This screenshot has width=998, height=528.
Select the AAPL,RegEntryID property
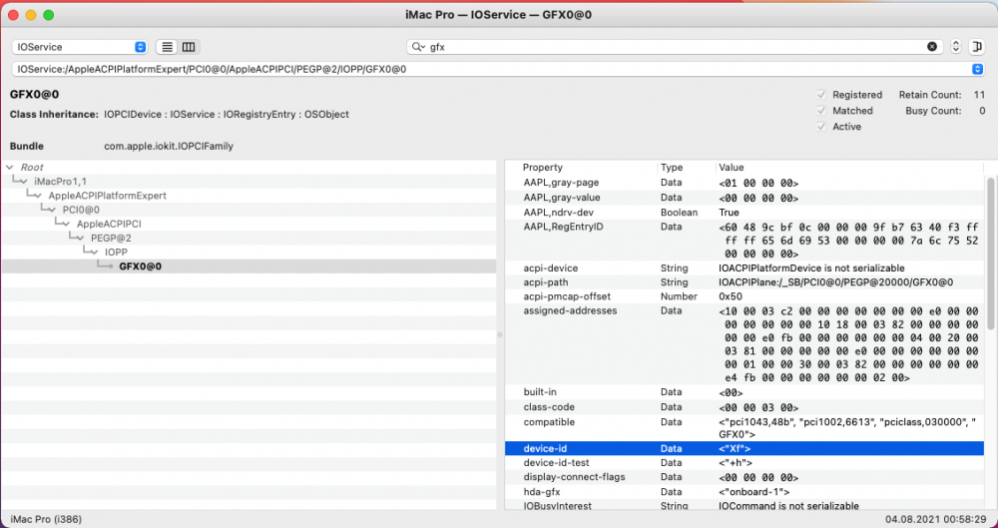tap(745, 241)
